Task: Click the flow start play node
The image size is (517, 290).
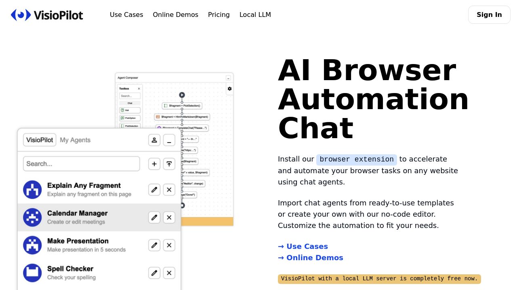Action: tap(182, 95)
